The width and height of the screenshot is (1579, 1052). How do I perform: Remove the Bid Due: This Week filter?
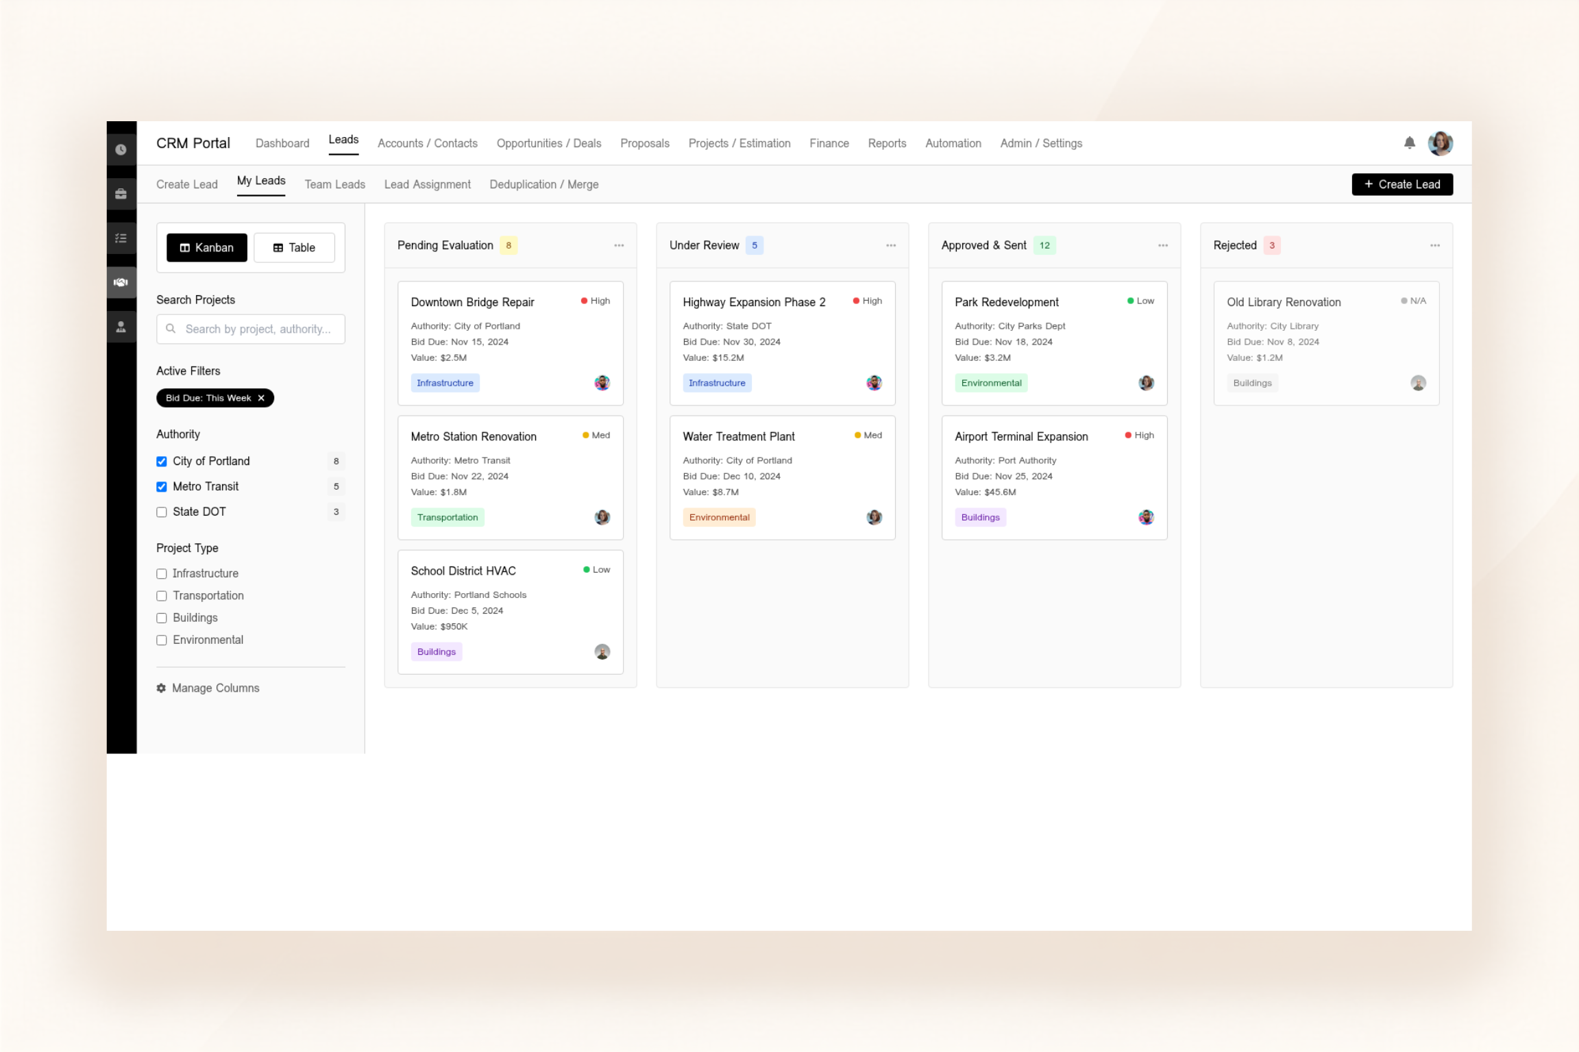point(261,398)
